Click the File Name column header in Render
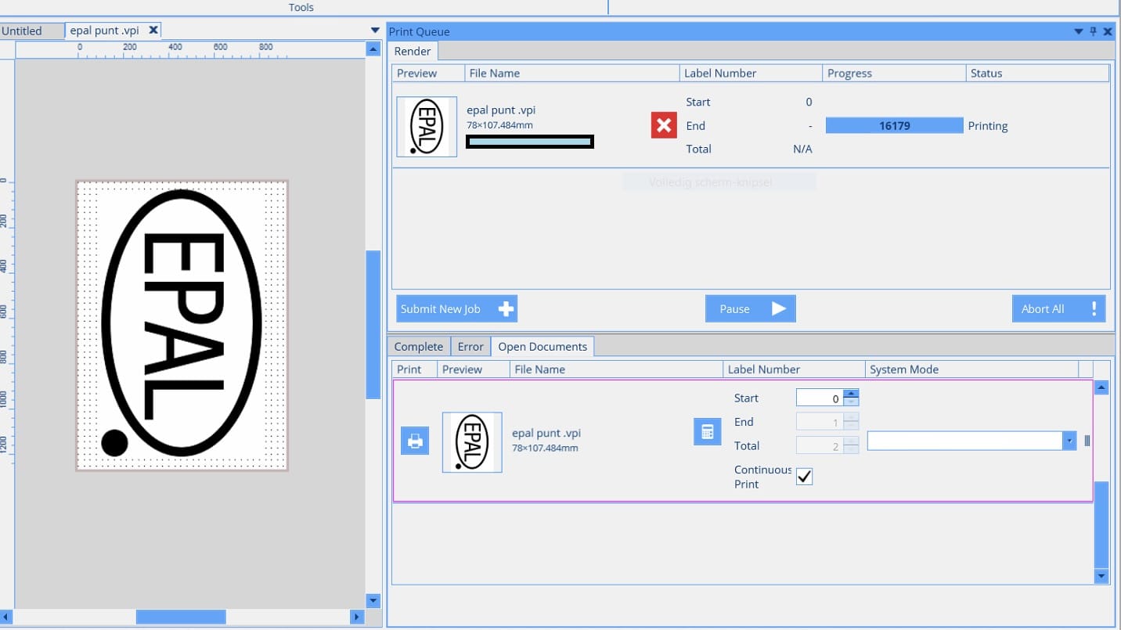This screenshot has height=630, width=1121. 571,73
